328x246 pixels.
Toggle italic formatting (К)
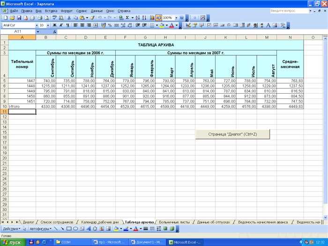coord(61,25)
